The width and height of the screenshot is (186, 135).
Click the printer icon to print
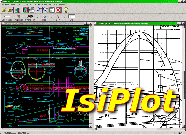click(x=32, y=10)
